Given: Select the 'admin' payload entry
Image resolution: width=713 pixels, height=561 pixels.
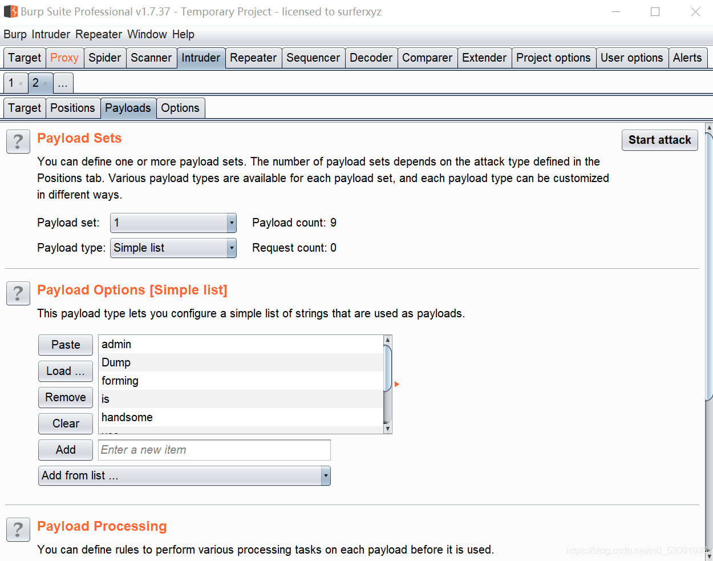Looking at the screenshot, I should coord(241,344).
